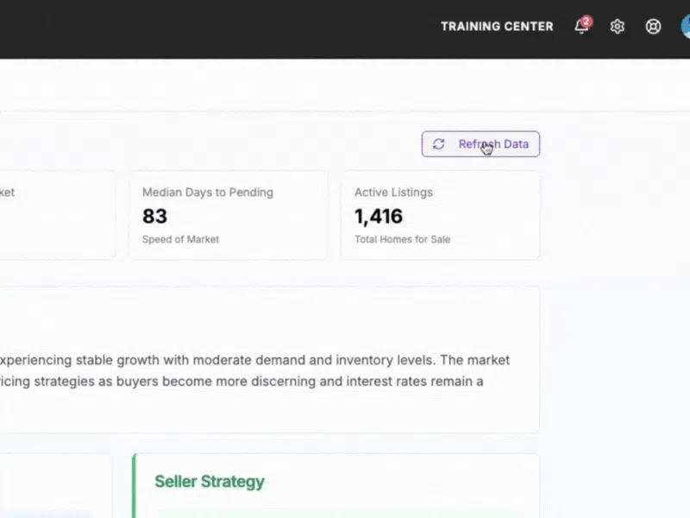
Task: Open the TRAINING CENTER menu item
Action: [497, 27]
